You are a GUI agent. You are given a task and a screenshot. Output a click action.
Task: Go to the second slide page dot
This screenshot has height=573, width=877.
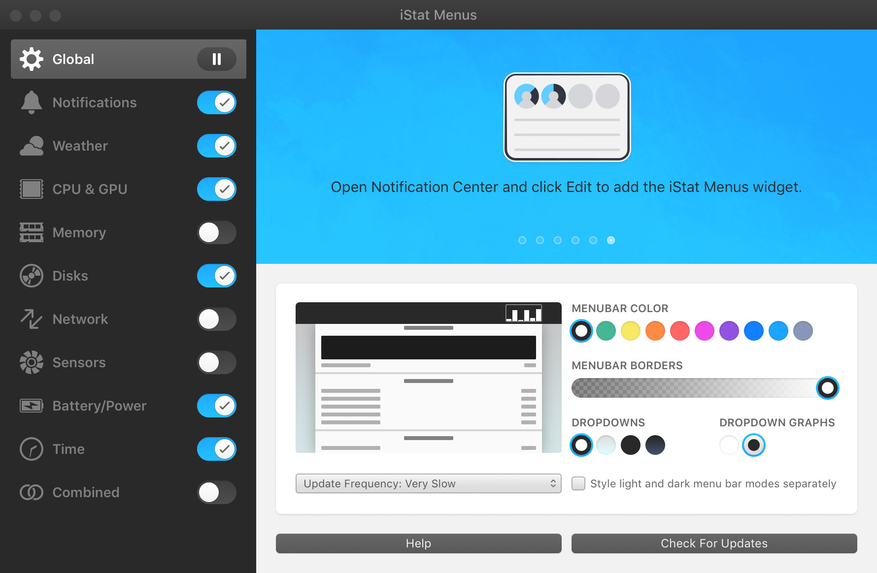tap(540, 240)
